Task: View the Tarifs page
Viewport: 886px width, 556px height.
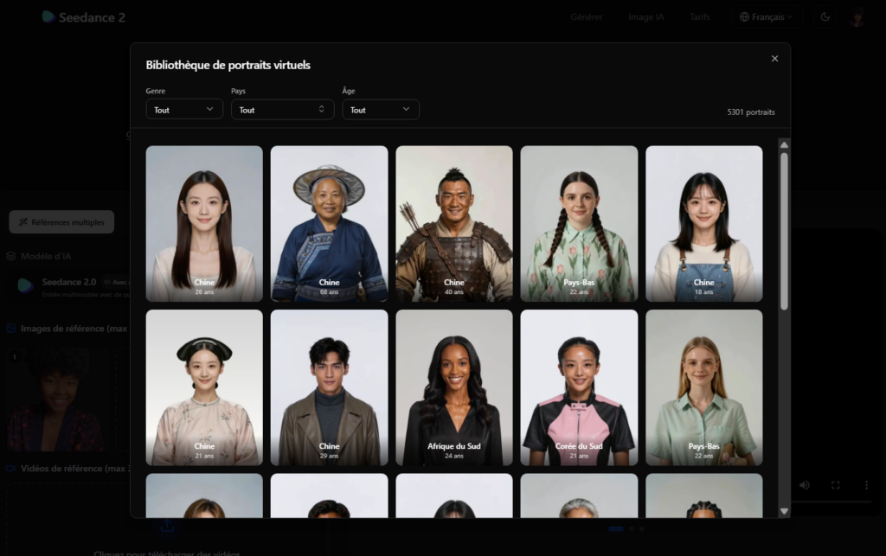Action: pos(699,16)
